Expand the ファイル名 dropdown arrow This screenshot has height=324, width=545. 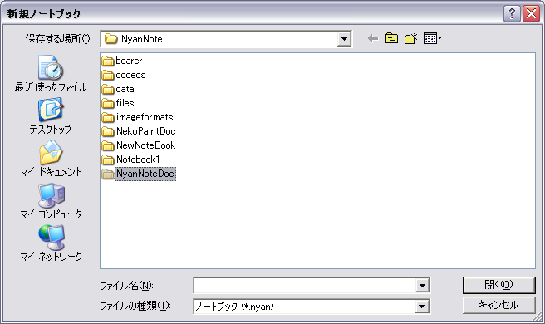tap(422, 286)
